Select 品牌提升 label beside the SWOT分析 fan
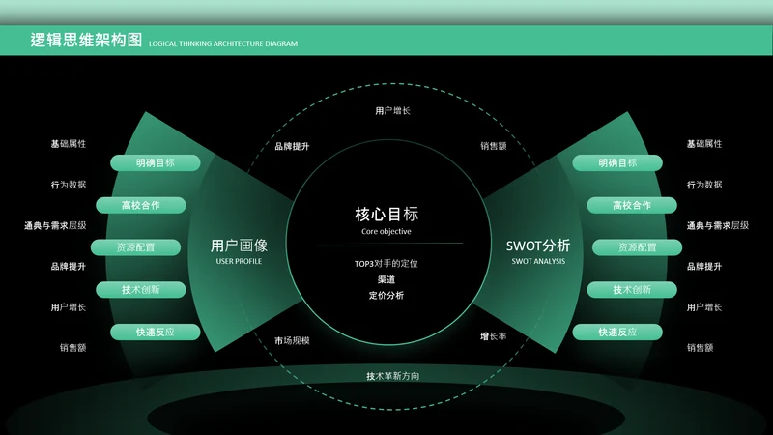This screenshot has height=435, width=773. (x=704, y=267)
